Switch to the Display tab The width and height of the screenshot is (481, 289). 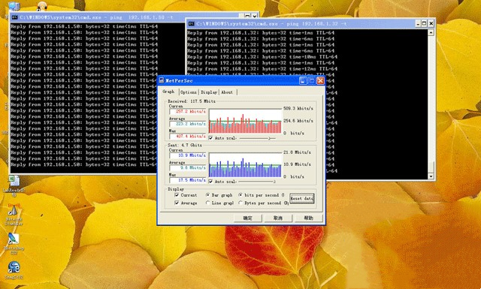pyautogui.click(x=209, y=92)
